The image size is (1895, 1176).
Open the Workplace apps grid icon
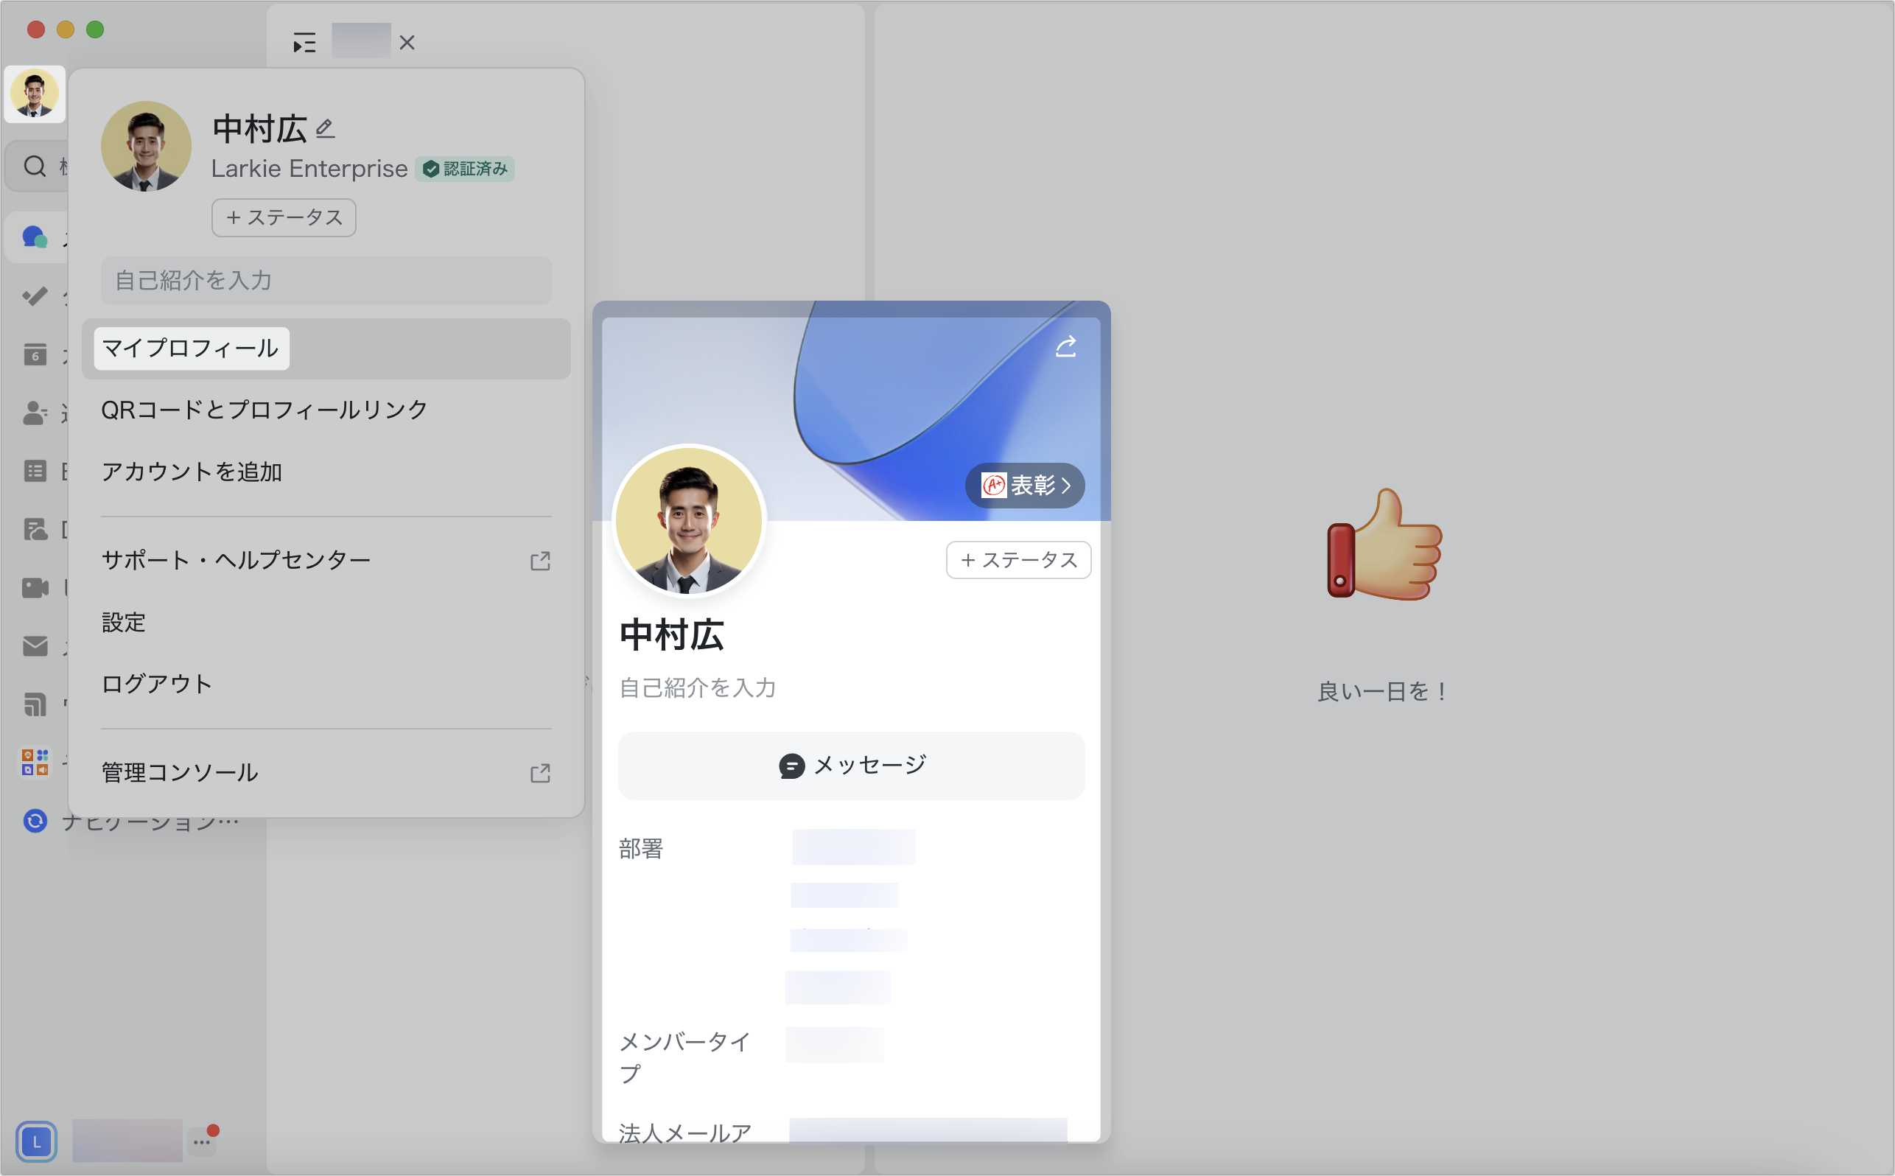pos(34,762)
